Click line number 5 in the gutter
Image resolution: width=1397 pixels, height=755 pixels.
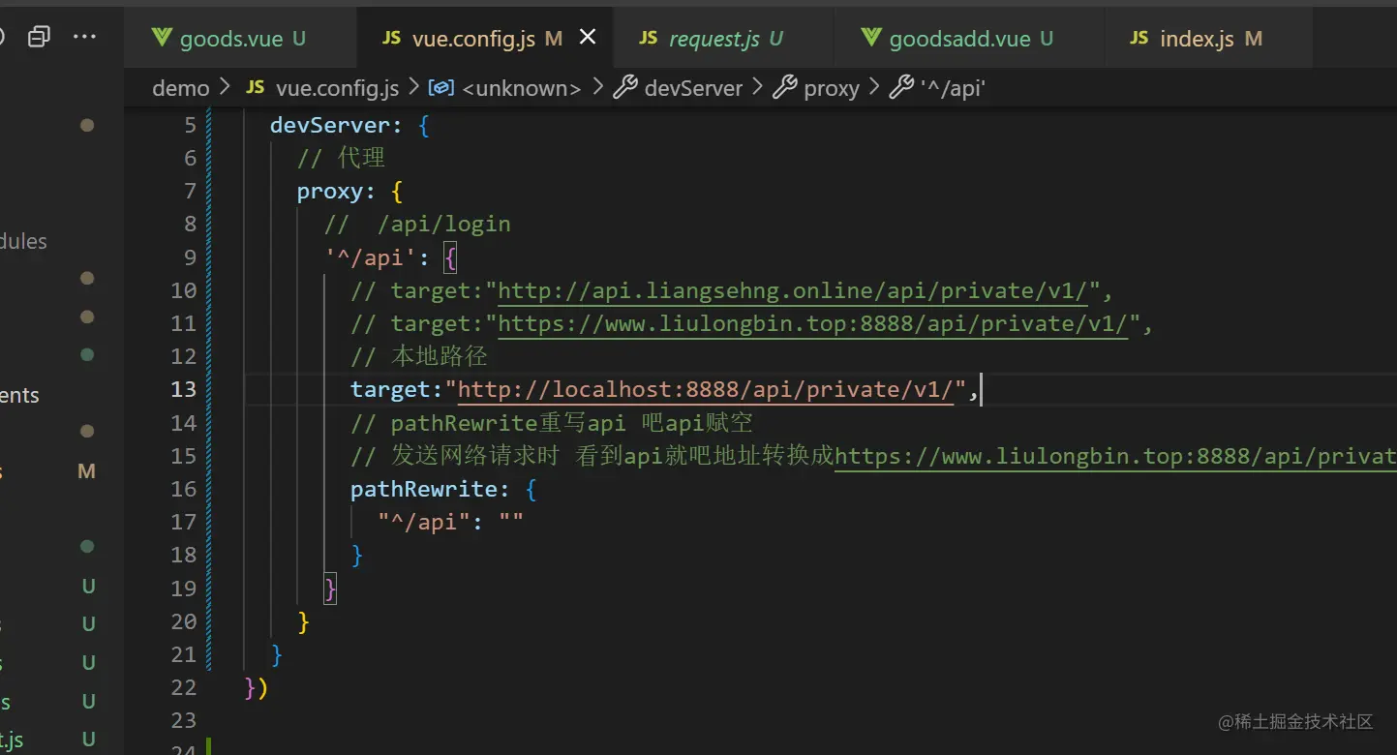pos(190,125)
